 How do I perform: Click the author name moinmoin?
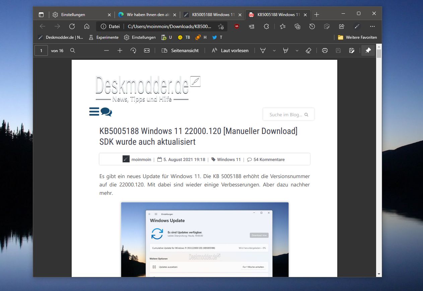tap(141, 159)
